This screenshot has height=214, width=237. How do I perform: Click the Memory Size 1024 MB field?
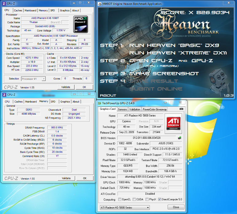[x=128, y=171]
